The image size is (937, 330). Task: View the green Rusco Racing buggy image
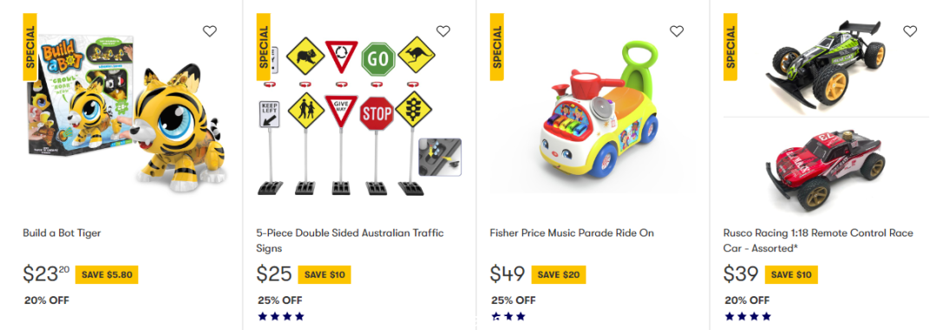(x=827, y=64)
